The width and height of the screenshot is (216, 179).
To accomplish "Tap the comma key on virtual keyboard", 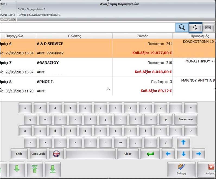I will tap(136, 142).
